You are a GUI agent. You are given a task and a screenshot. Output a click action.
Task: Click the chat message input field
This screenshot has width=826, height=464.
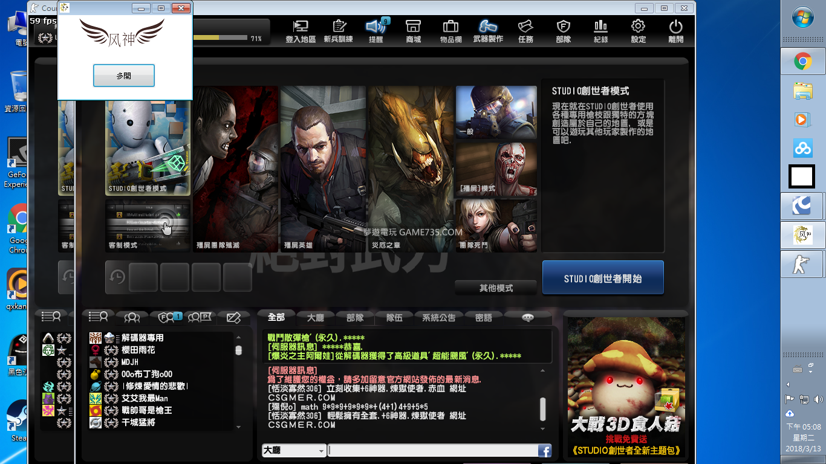click(432, 451)
